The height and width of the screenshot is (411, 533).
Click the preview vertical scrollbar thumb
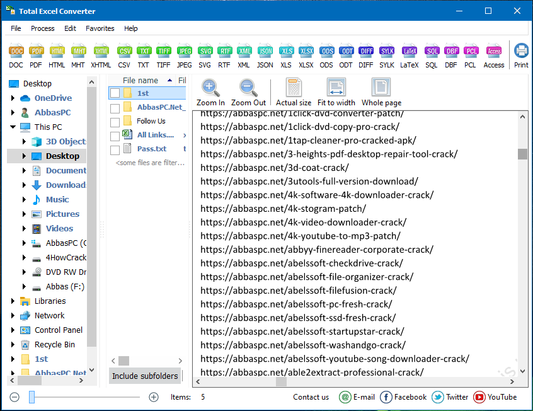click(x=522, y=154)
